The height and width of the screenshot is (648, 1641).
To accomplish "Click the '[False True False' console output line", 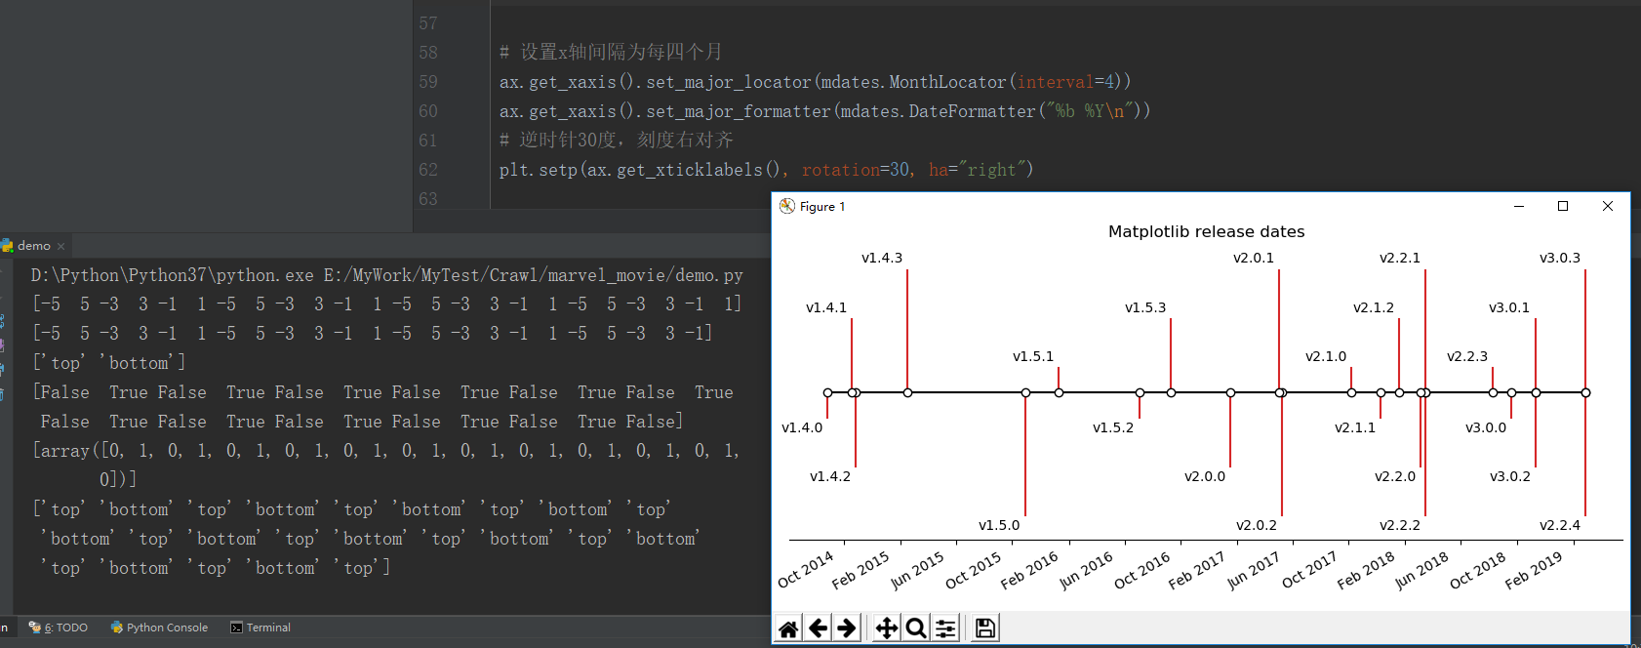I will 382,392.
